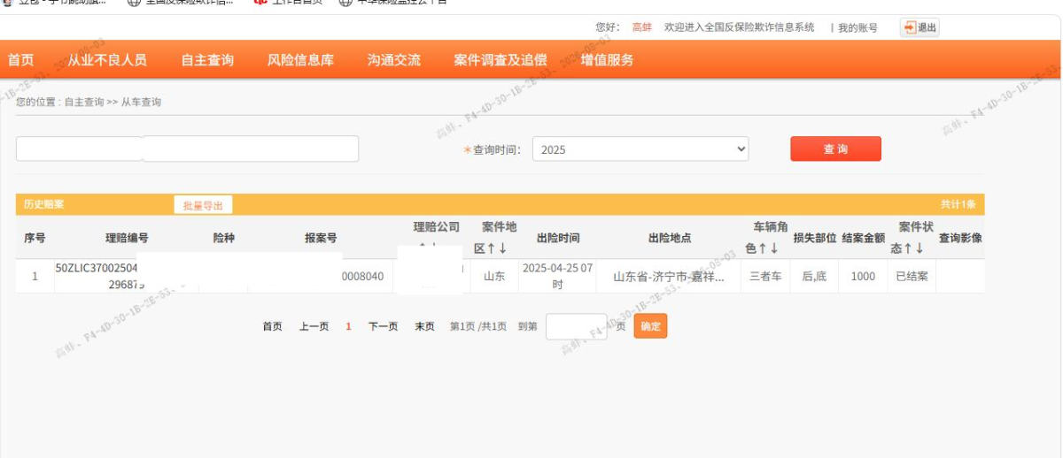The image size is (1063, 458).
Task: Click the 下一页 next page link
Action: tap(383, 326)
